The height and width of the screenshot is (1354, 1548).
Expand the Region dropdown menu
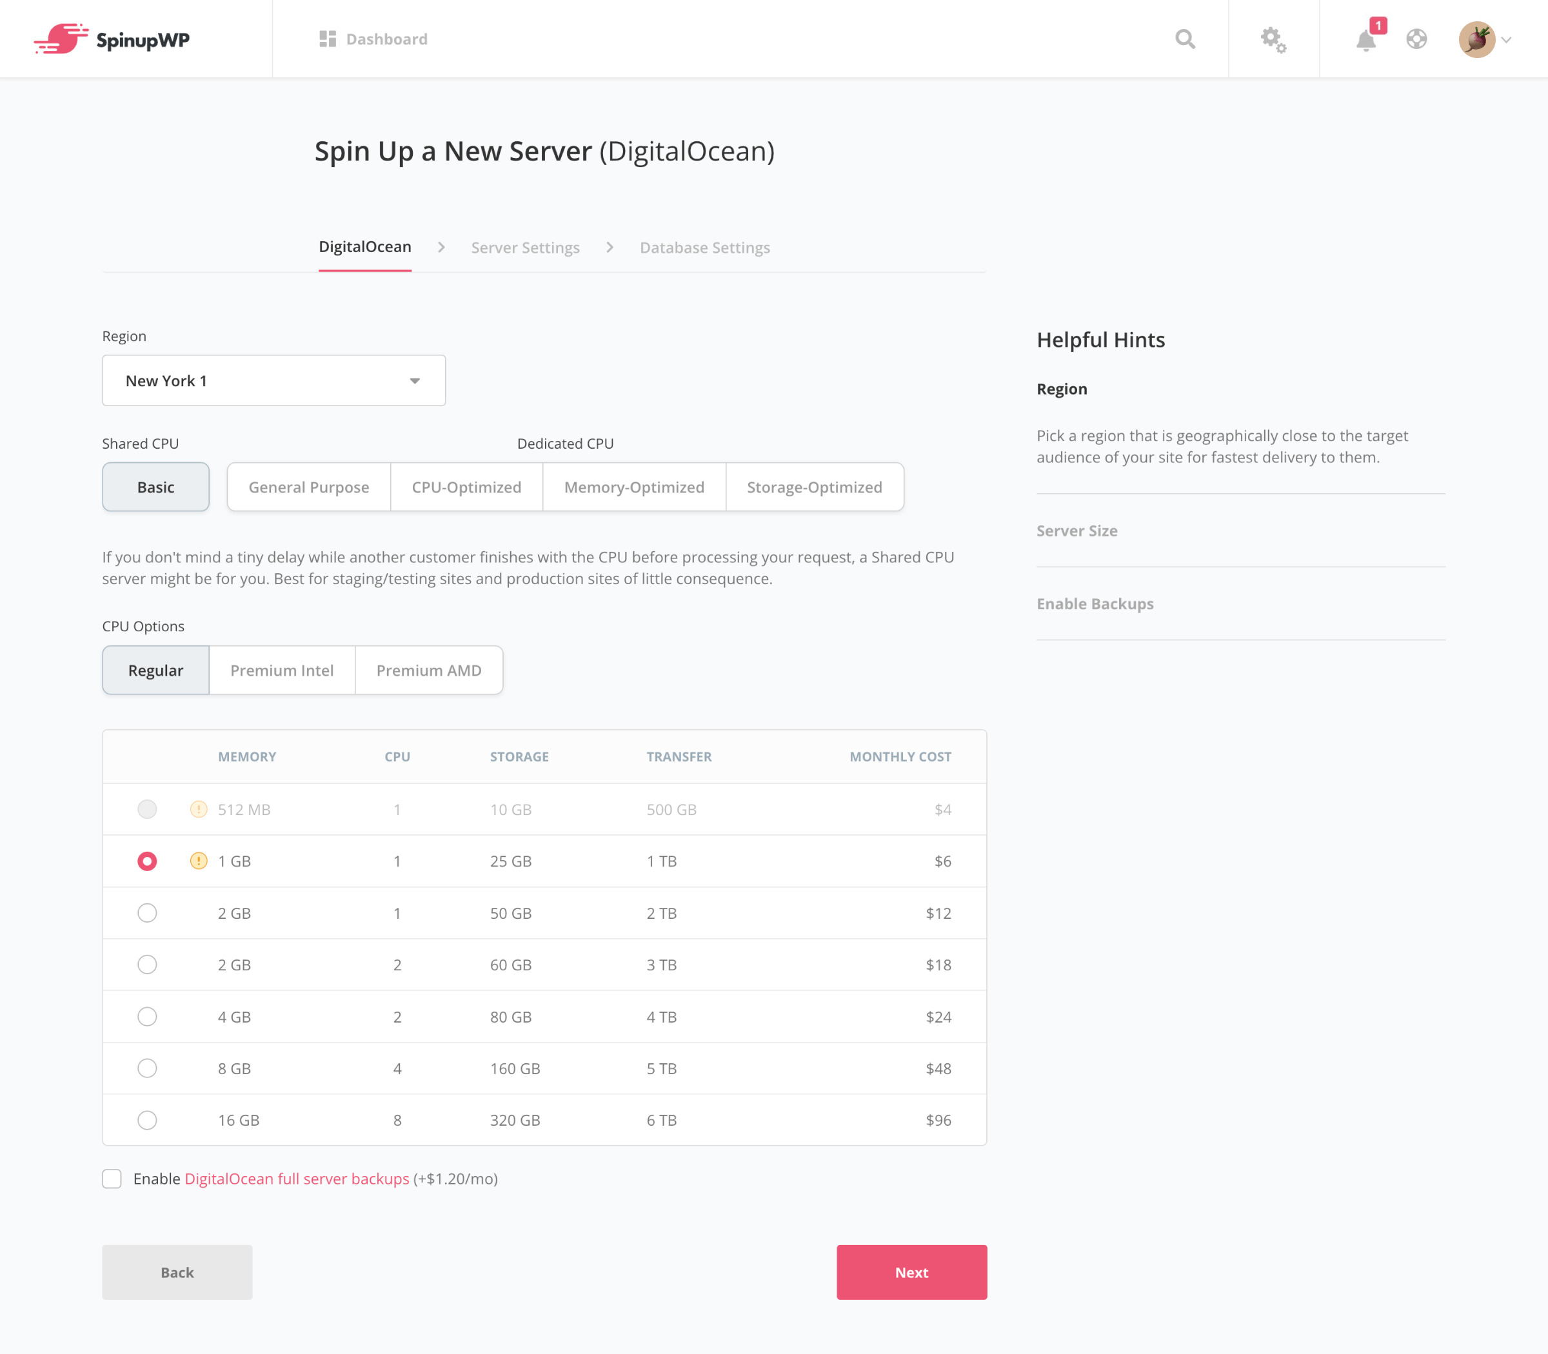pos(273,380)
